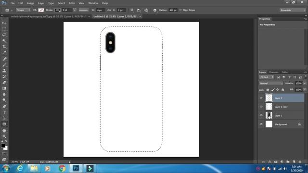308x173 pixels.
Task: Add layer style fx icon
Action: (270, 162)
